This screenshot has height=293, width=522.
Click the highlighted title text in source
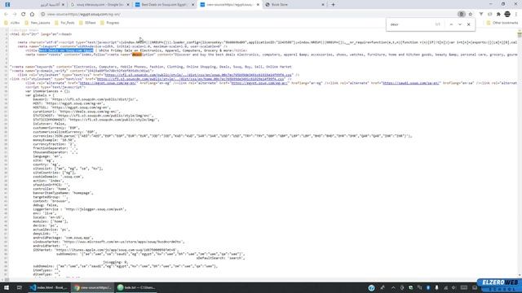coord(66,50)
